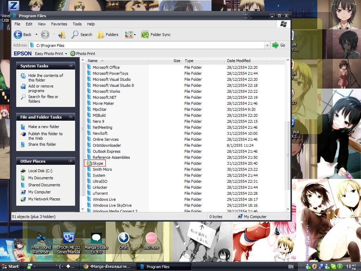Screen dimensions: 361x271
Task: Click the Start button
Action: tap(10, 266)
